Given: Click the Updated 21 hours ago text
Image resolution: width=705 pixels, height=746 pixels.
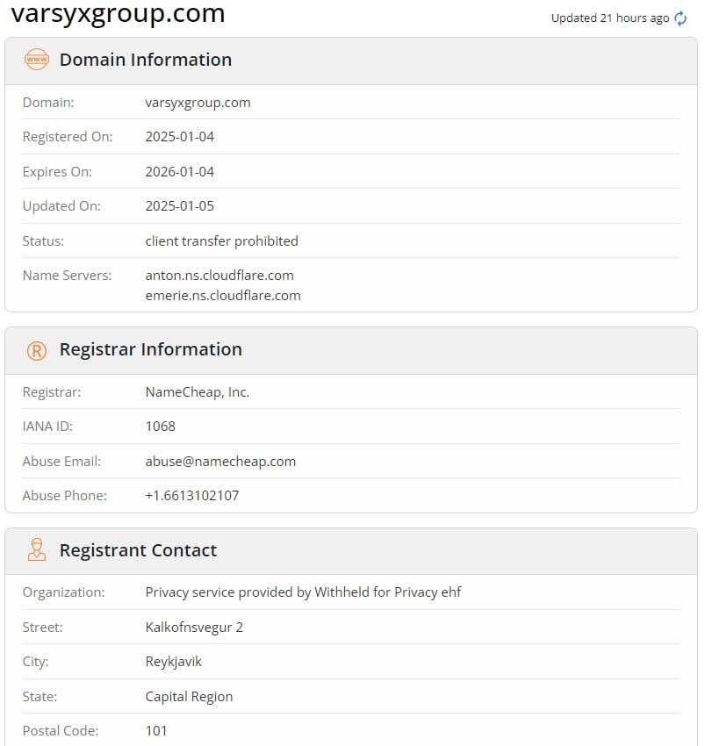Looking at the screenshot, I should coord(610,18).
